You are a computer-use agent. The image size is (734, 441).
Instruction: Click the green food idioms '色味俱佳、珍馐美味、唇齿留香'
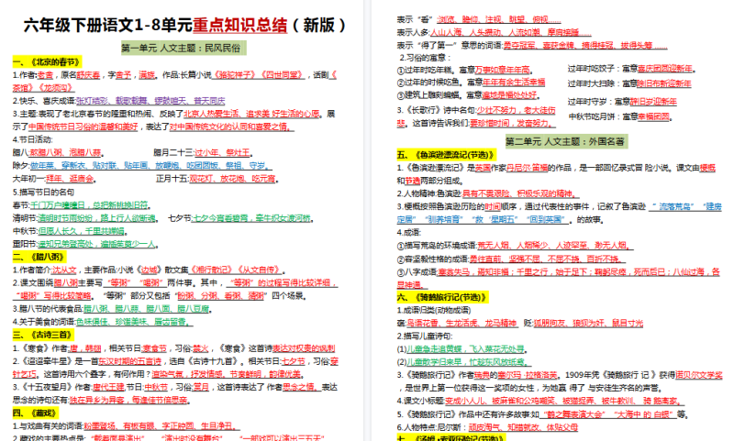click(133, 322)
